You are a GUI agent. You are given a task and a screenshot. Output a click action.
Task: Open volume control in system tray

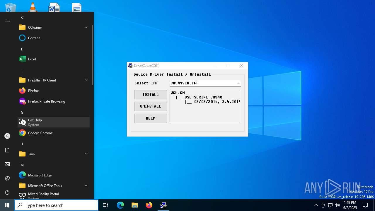coord(337,205)
